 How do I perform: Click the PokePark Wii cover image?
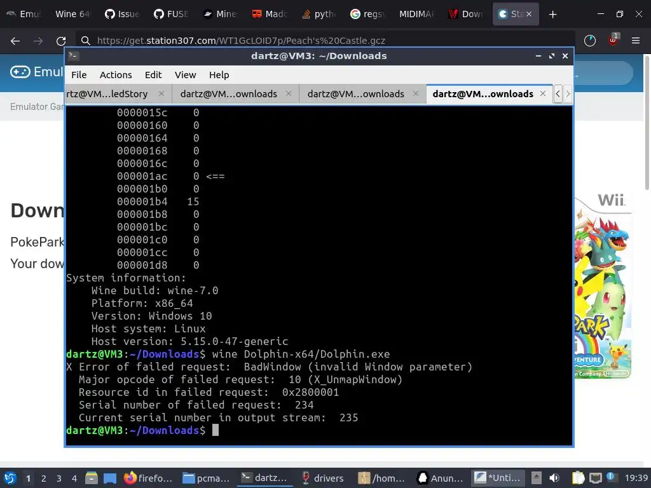[603, 287]
